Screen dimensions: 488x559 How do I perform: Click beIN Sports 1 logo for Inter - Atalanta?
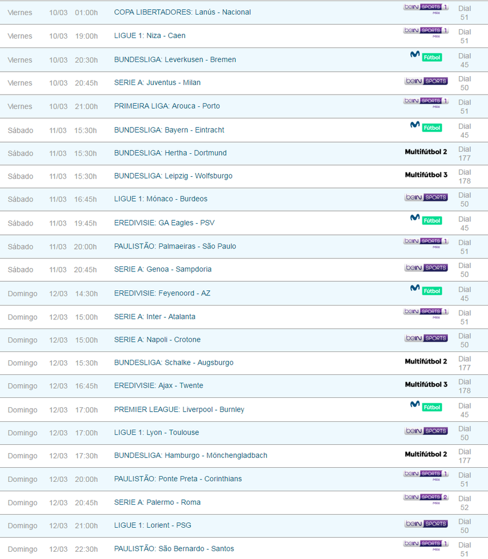tap(426, 312)
